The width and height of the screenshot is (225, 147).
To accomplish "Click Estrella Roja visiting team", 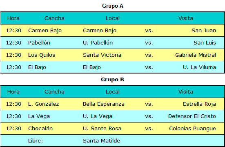I will tap(199, 104).
